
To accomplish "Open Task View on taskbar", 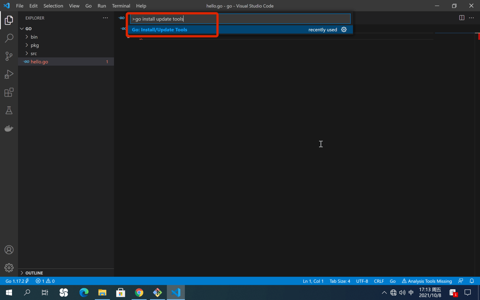I will tap(45, 293).
